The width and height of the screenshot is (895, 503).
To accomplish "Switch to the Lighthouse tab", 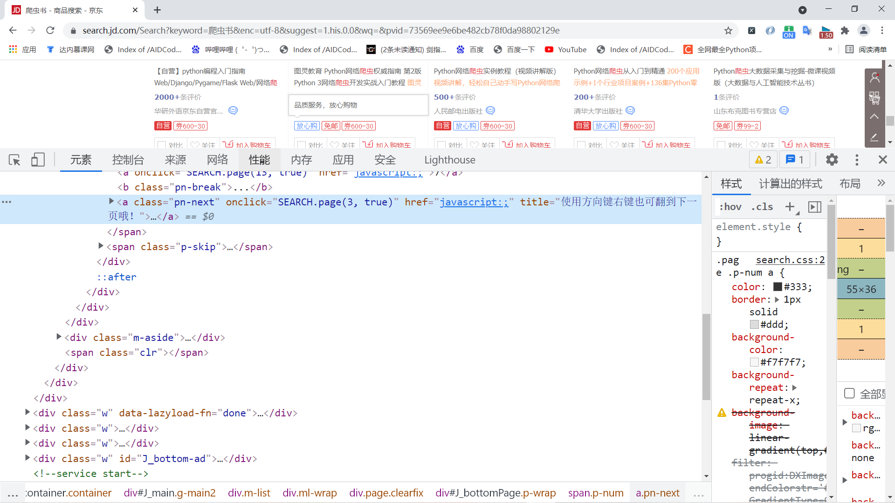I will click(x=450, y=160).
